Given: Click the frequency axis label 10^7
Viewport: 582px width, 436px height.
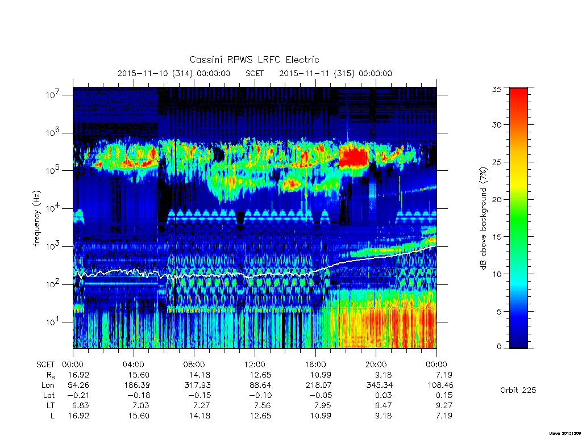Looking at the screenshot, I should (x=52, y=95).
